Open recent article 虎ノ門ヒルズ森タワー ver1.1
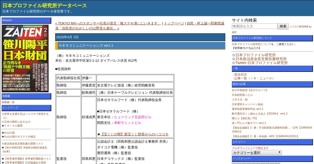Image resolution: width=314 pixels, height=164 pixels. (249, 123)
